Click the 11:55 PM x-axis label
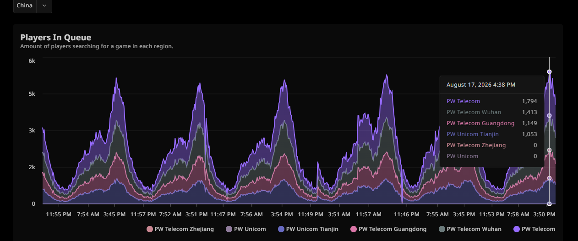The width and height of the screenshot is (578, 241). pos(59,214)
